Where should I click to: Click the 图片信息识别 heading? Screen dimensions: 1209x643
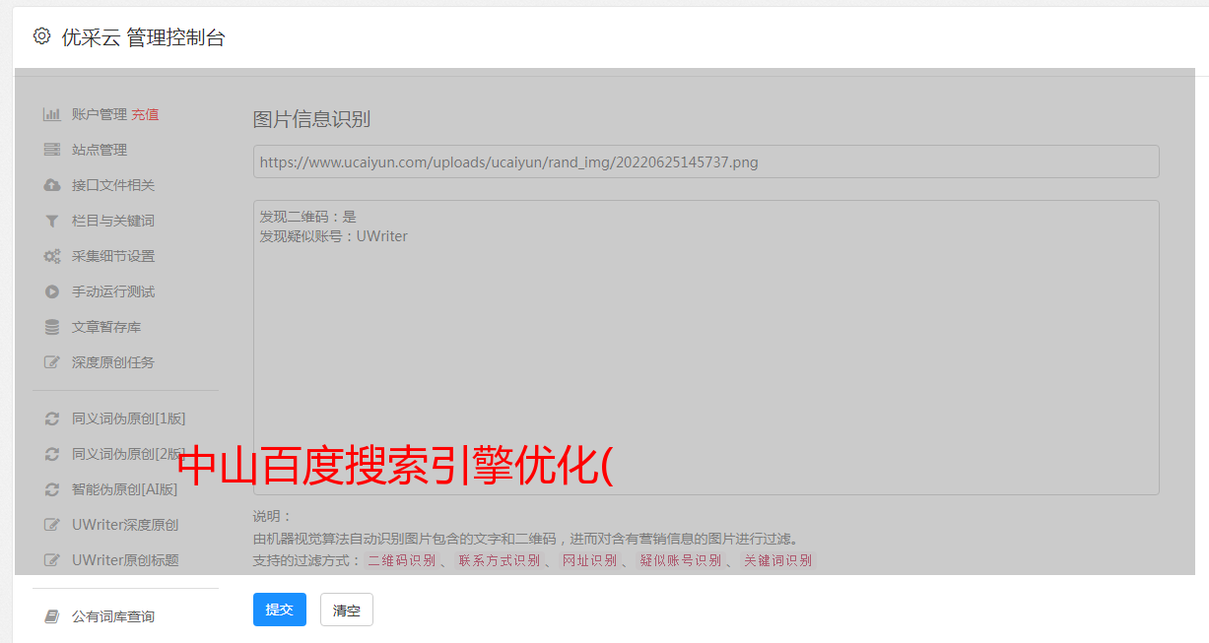pyautogui.click(x=311, y=119)
